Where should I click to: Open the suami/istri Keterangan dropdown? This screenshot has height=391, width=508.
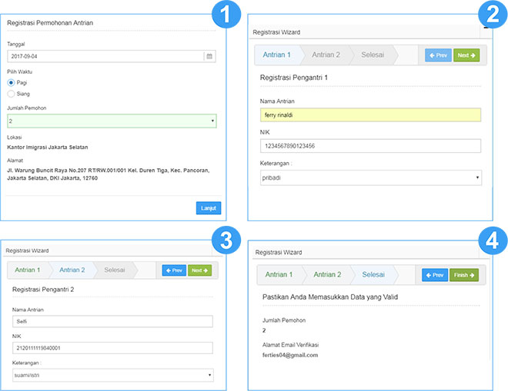coord(111,376)
